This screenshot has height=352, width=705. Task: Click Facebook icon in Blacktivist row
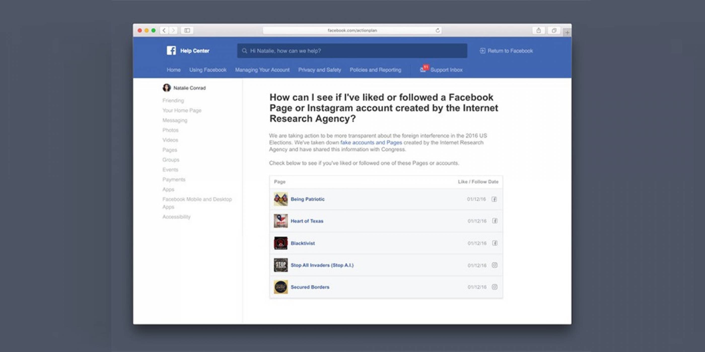click(x=495, y=243)
